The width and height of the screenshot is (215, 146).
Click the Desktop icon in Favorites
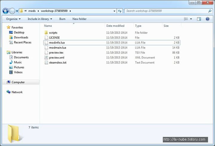tap(11, 32)
